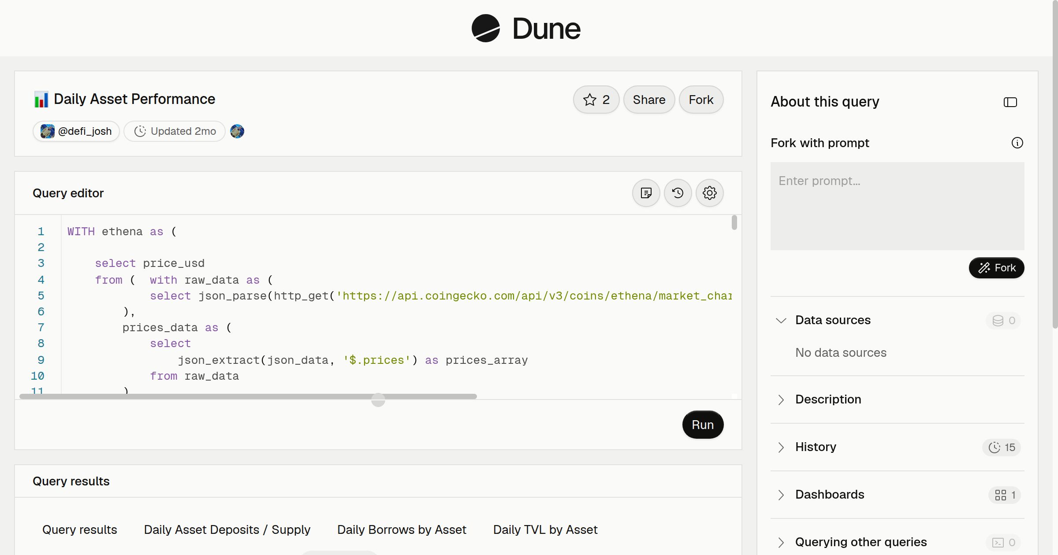Image resolution: width=1058 pixels, height=555 pixels.
Task: Click the black Fork button under prompt
Action: 996,268
